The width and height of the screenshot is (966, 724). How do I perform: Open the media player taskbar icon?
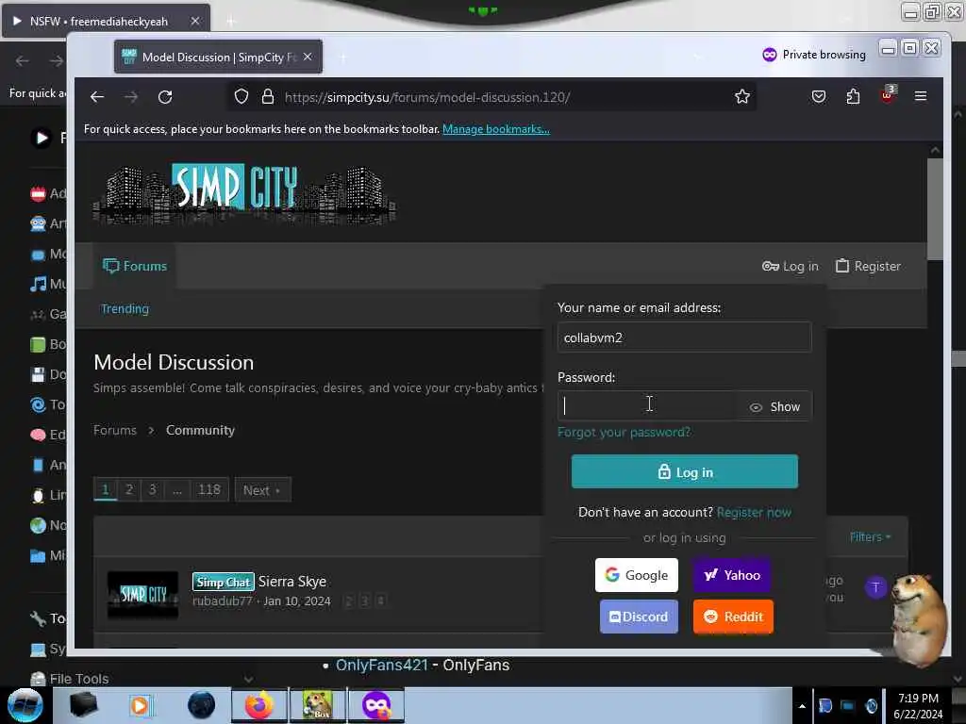pyautogui.click(x=140, y=705)
